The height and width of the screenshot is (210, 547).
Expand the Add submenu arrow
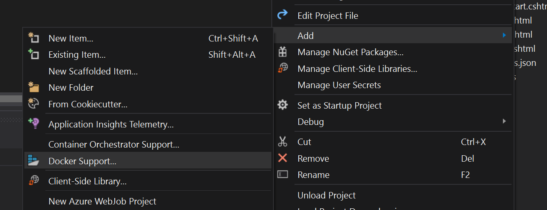[x=505, y=35]
